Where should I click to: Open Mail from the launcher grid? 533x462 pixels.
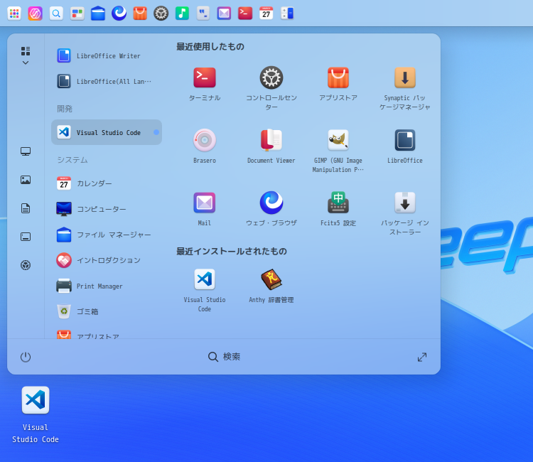tap(204, 203)
